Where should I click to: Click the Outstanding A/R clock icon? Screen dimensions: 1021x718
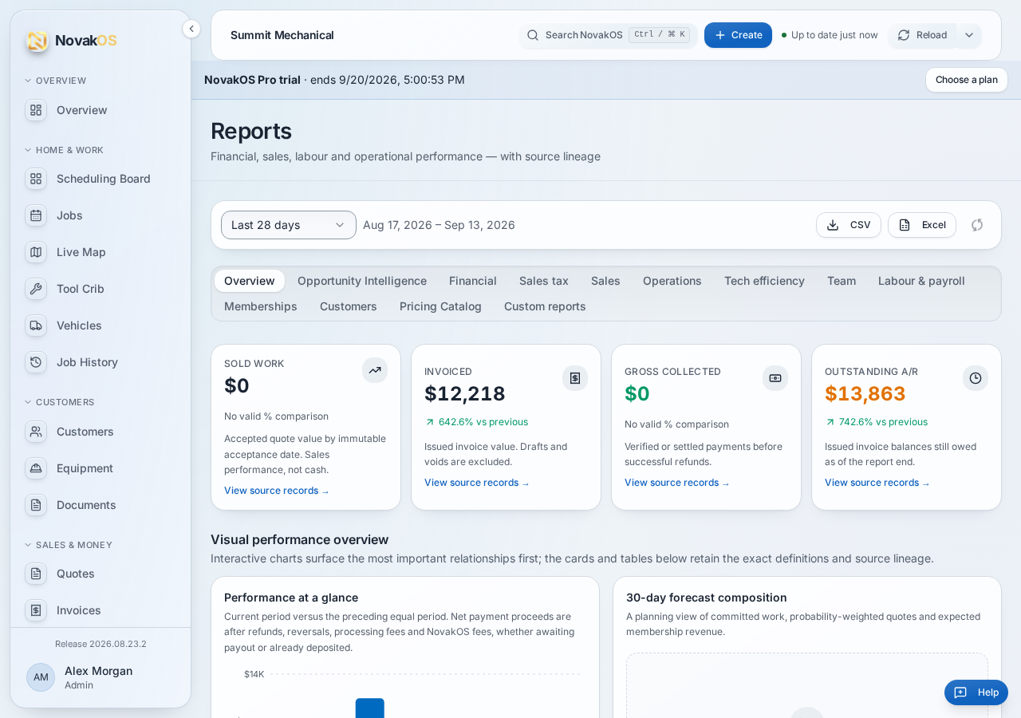click(x=976, y=378)
